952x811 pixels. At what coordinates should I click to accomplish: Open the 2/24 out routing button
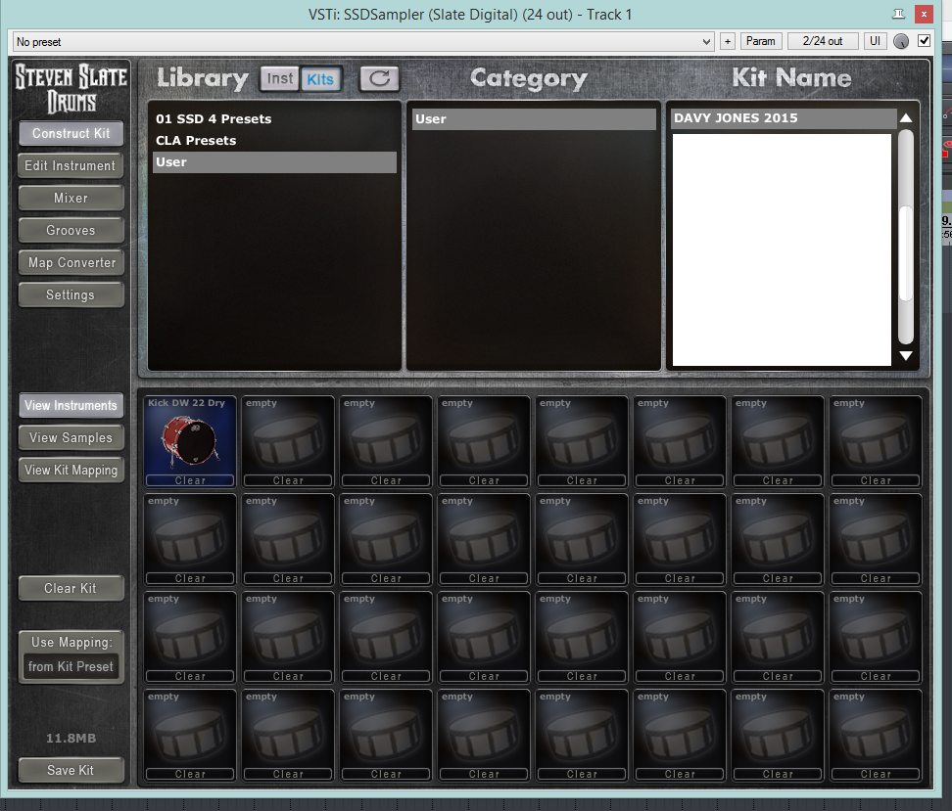[x=823, y=41]
